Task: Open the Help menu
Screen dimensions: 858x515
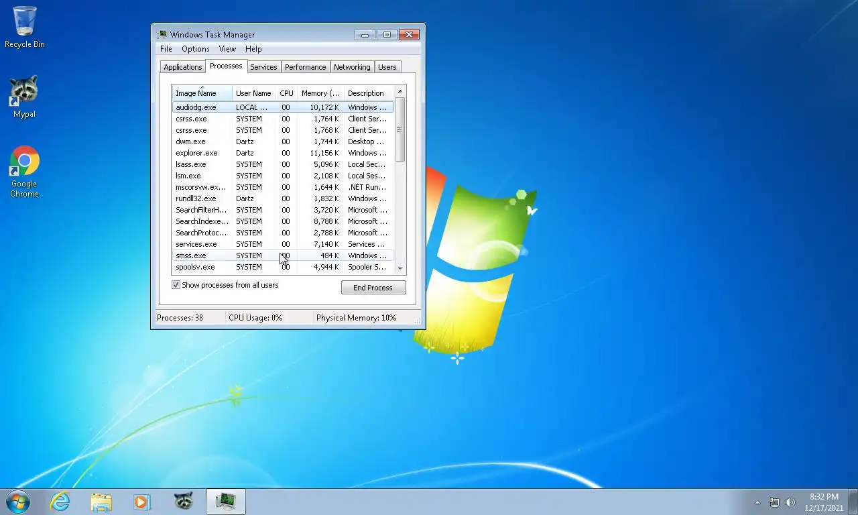Action: pos(253,49)
